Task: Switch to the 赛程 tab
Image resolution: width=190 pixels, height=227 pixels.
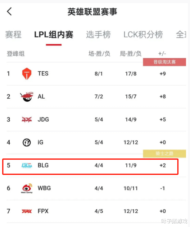Action: tap(13, 35)
